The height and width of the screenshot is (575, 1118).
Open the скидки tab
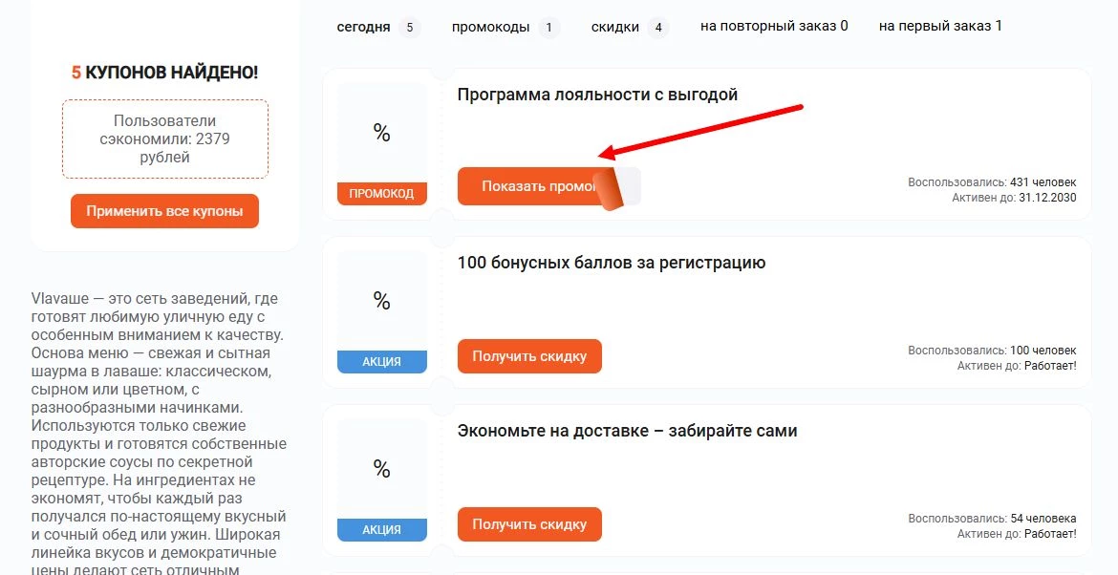tap(615, 28)
